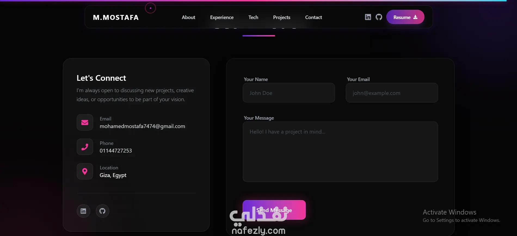Open GitHub icon in navbar
Viewport: 517px width, 236px height.
(379, 17)
